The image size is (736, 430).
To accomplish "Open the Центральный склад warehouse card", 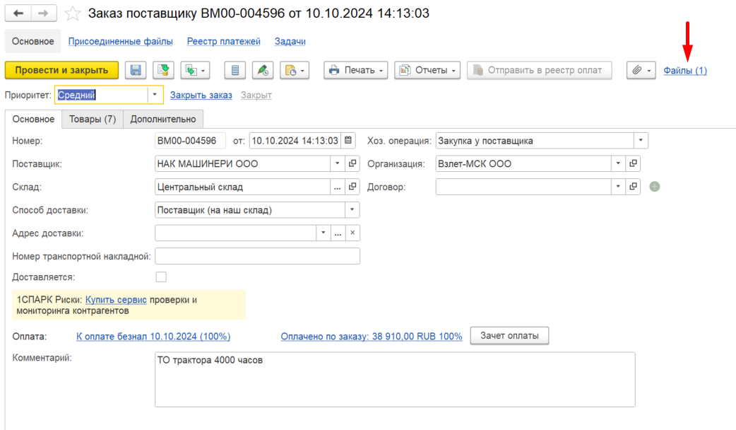I will point(352,187).
